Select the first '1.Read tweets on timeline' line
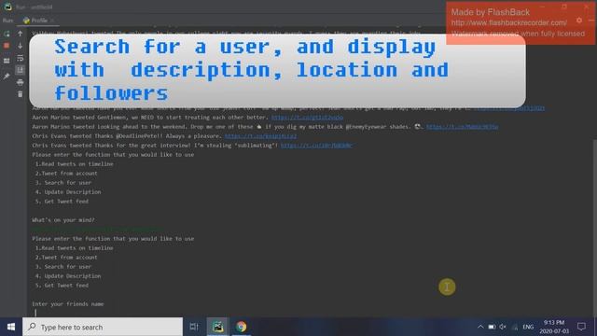The height and width of the screenshot is (336, 597). (x=75, y=164)
